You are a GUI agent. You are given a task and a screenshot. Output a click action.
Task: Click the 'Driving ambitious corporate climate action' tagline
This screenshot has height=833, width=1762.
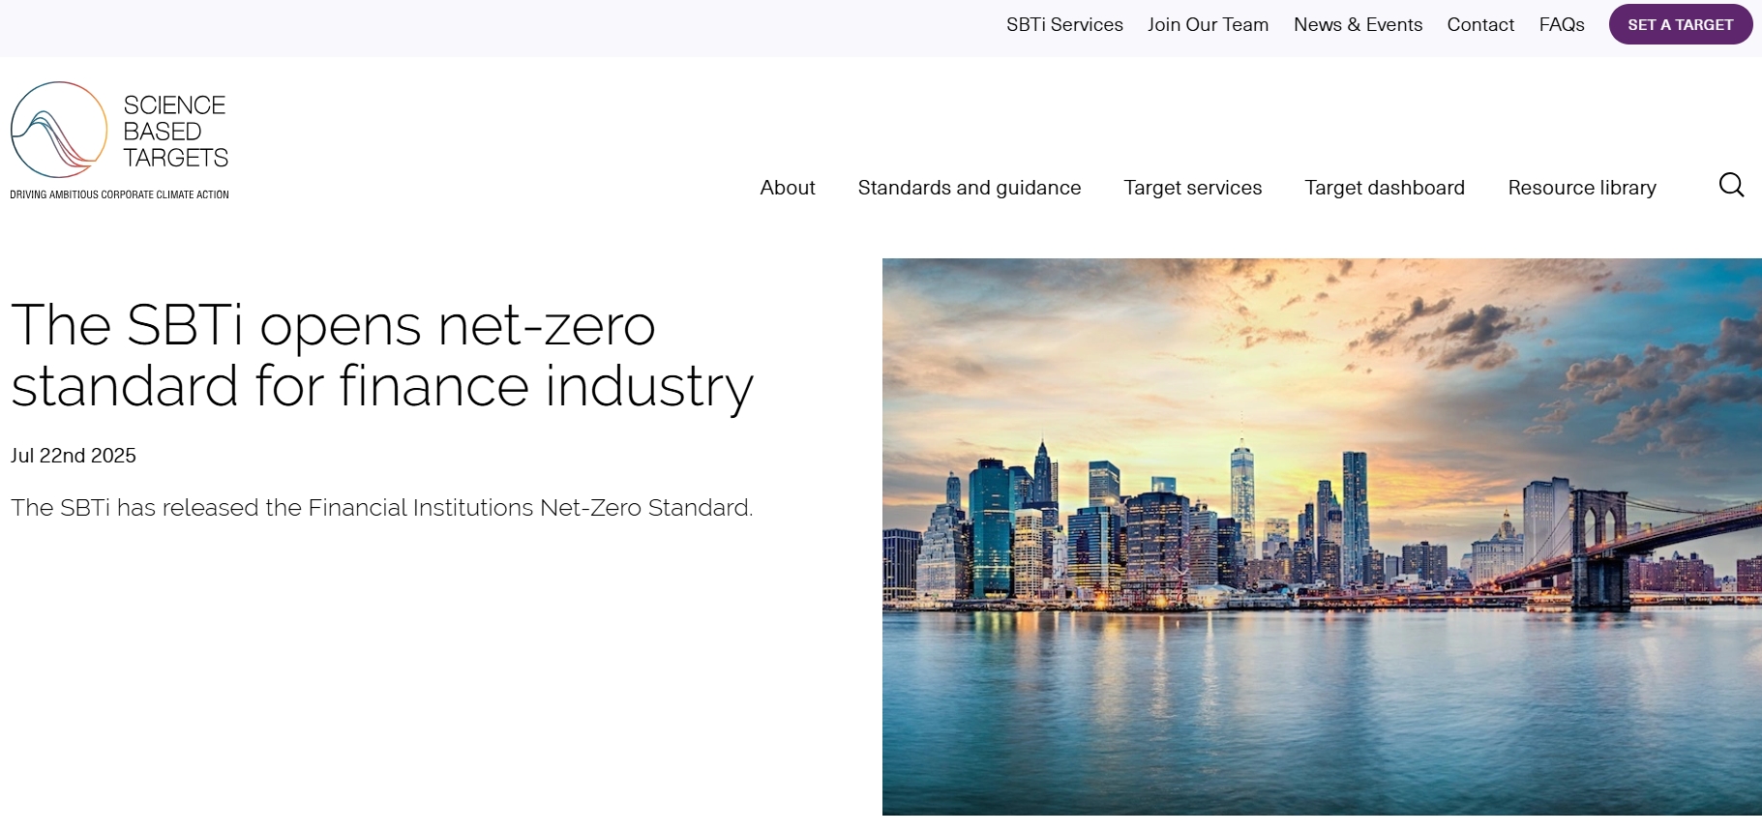click(119, 194)
